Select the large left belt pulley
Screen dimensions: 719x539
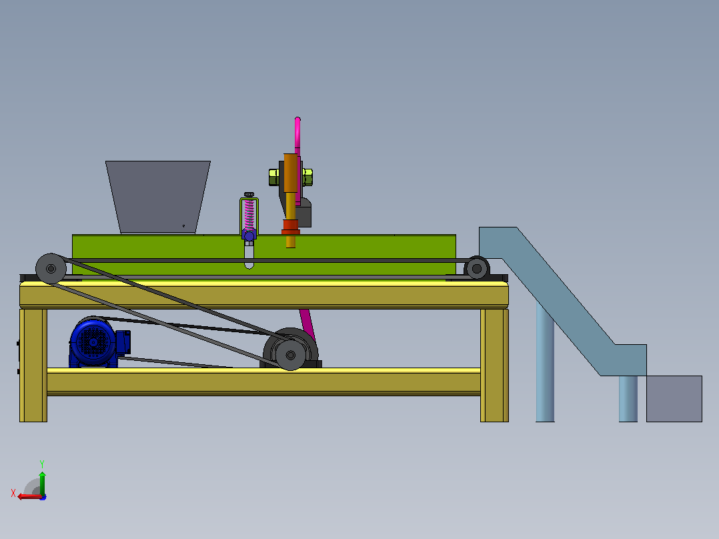coord(51,269)
